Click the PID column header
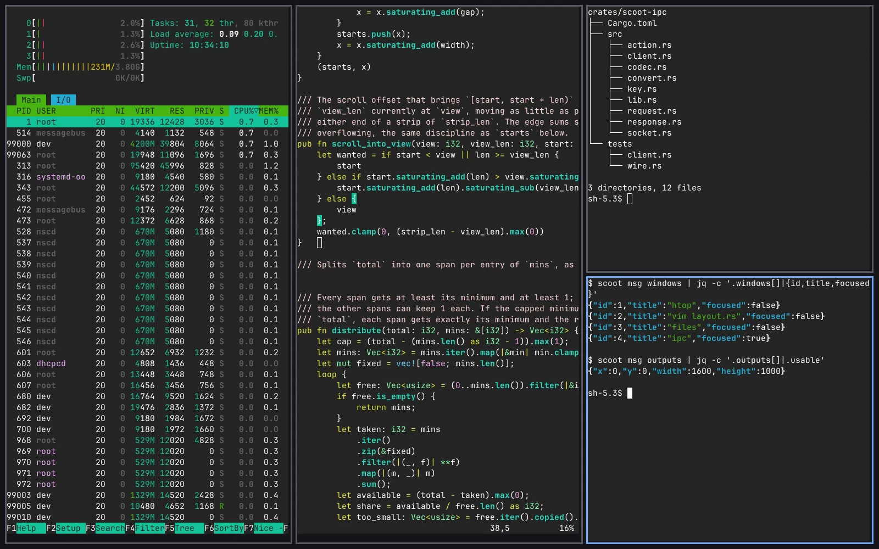 click(24, 111)
